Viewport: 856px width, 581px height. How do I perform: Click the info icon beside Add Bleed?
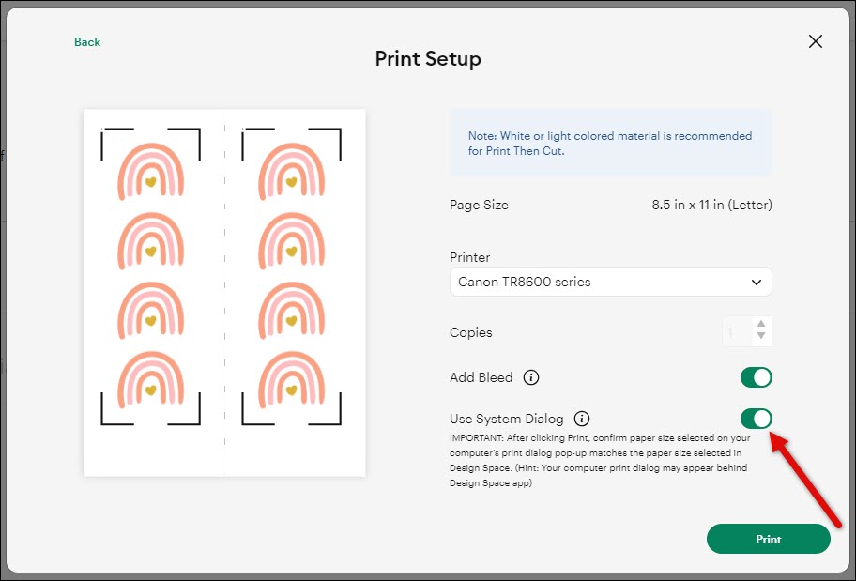(x=531, y=377)
